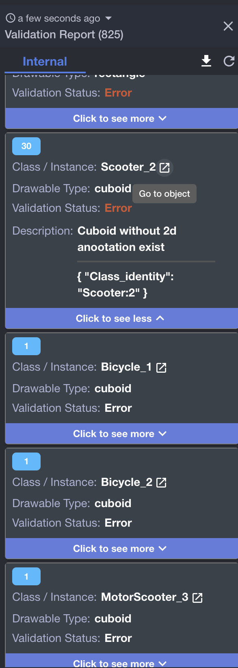Go to Bicycle_2 object icon
Viewport: 238px width, 668px height.
pyautogui.click(x=161, y=483)
